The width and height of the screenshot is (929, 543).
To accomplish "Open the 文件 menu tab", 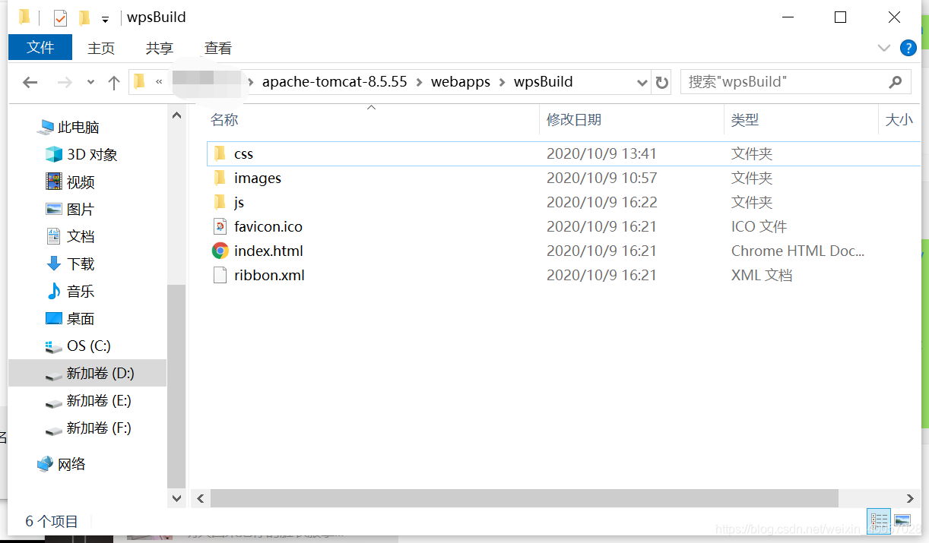I will pos(40,48).
